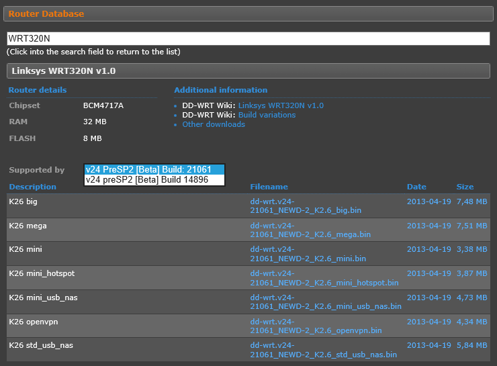Click the date in the K26 big row
497x366 pixels.
(x=429, y=201)
